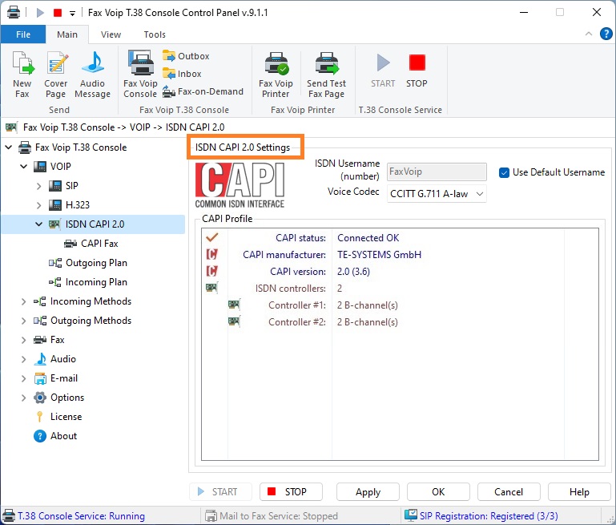Screen dimensions: 616x525
Task: Click the quick access red stop square in title bar
Action: (58, 13)
